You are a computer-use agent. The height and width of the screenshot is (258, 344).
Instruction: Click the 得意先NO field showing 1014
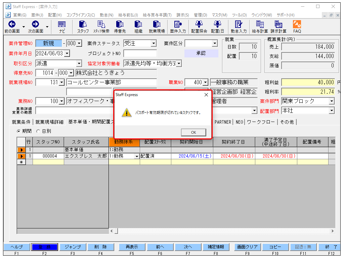coord(45,73)
